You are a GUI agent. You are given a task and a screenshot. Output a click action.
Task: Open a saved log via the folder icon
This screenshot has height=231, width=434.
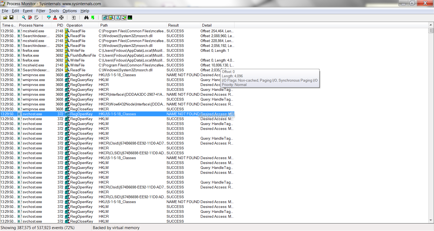tap(5, 18)
